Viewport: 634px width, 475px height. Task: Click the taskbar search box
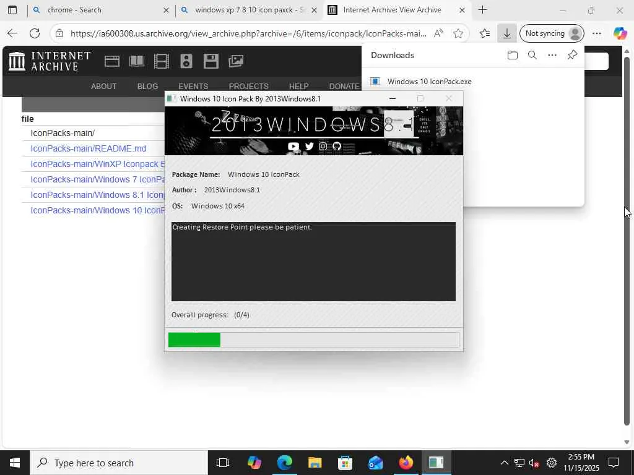click(x=119, y=463)
